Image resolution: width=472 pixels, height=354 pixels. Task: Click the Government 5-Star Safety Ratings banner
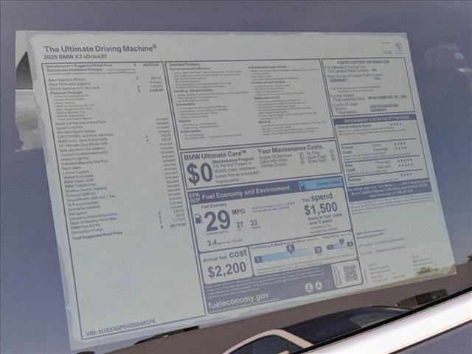(x=375, y=119)
